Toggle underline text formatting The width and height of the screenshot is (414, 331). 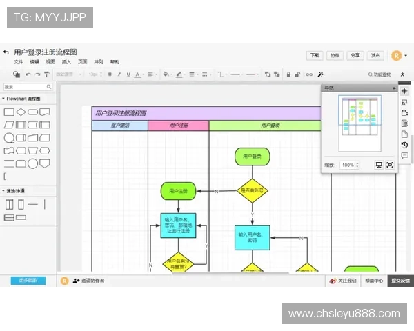coord(128,74)
